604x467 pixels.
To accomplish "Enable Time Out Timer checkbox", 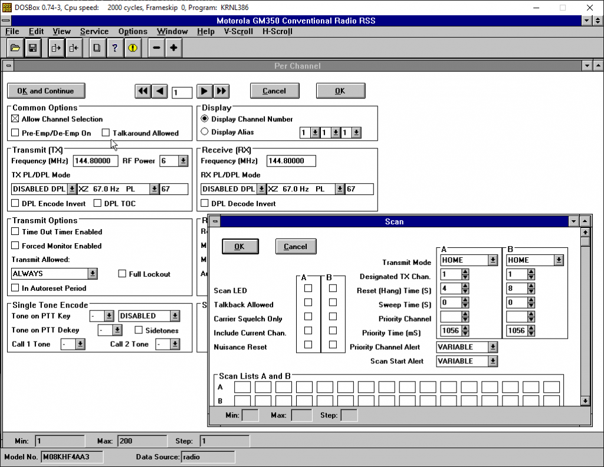I will [x=15, y=232].
